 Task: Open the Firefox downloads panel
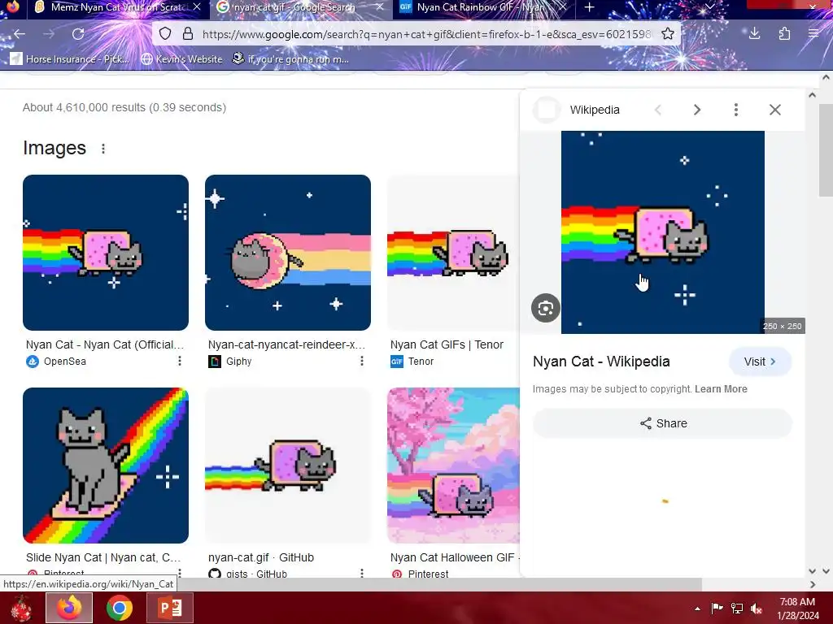754,34
